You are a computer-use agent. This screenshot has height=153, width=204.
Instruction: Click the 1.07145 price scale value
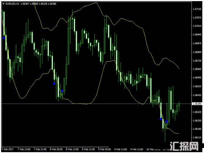[x=197, y=9]
